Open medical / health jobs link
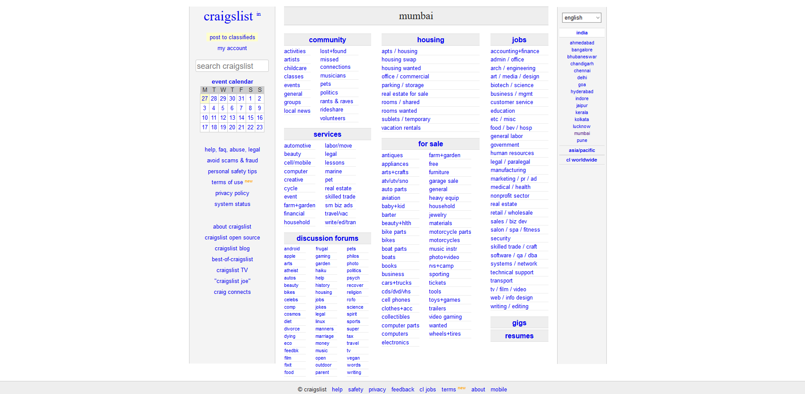This screenshot has height=394, width=805. point(511,187)
